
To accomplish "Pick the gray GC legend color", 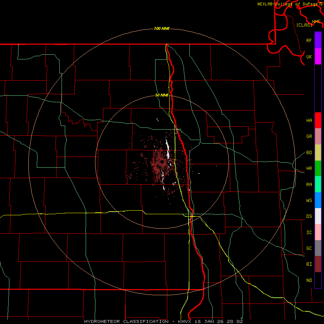I will (318, 248).
